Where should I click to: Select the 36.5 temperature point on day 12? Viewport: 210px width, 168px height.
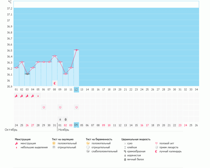click(76, 50)
